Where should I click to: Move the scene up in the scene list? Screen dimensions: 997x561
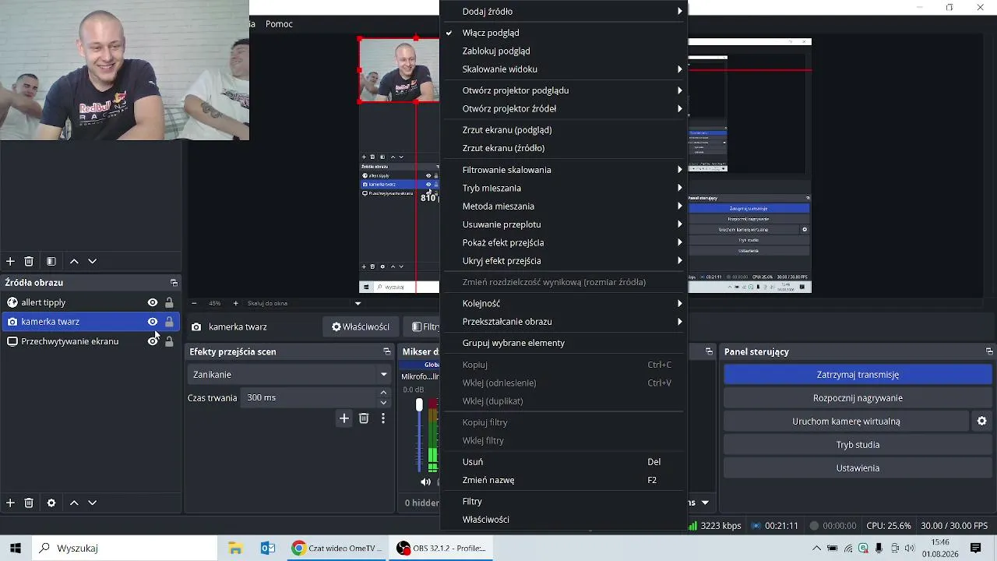click(74, 262)
